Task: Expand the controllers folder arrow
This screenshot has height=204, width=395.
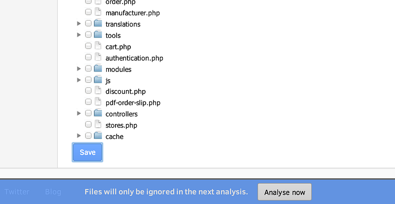Action: tap(79, 113)
